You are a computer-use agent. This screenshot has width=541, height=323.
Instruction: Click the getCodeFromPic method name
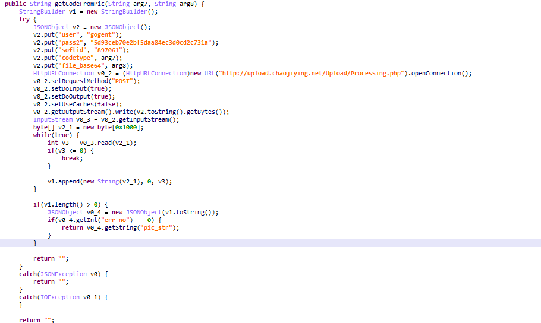[80, 4]
